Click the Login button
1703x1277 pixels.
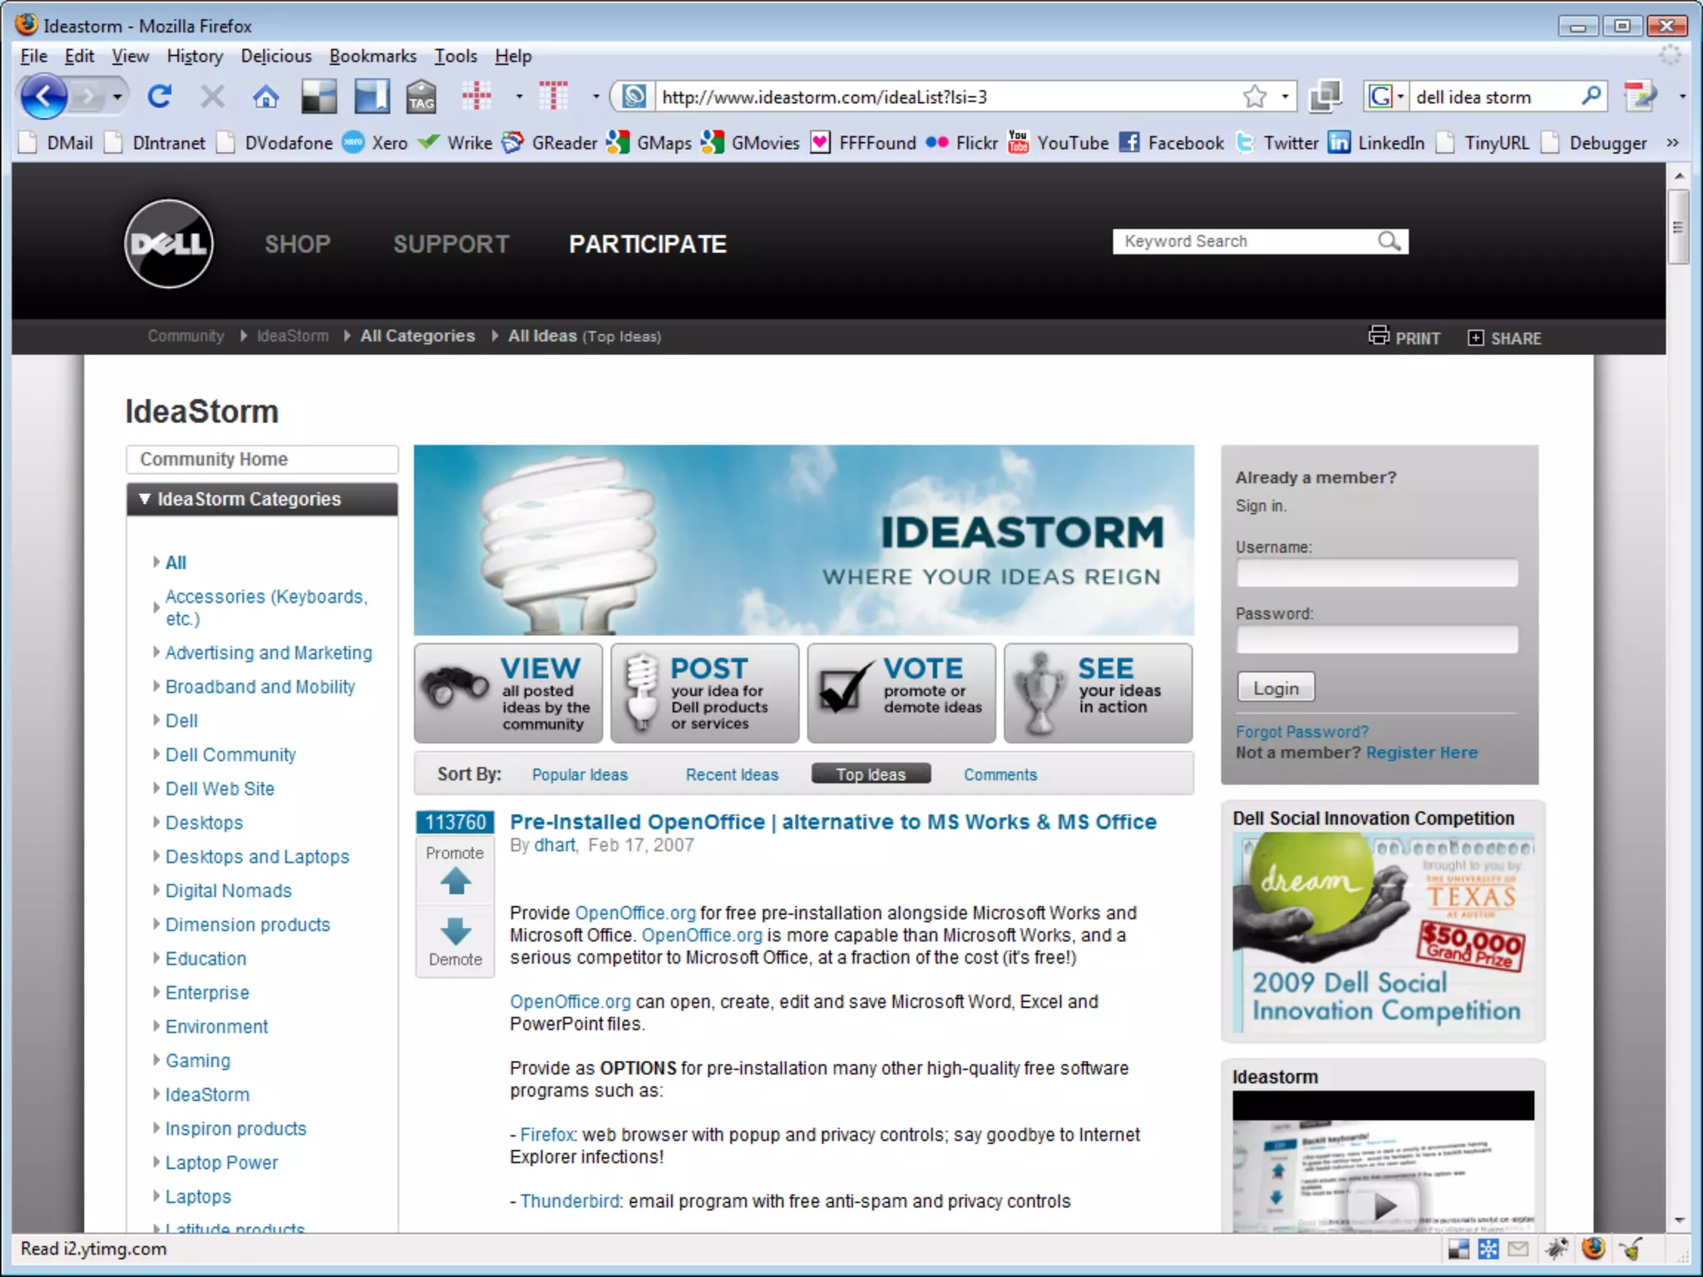(x=1276, y=688)
